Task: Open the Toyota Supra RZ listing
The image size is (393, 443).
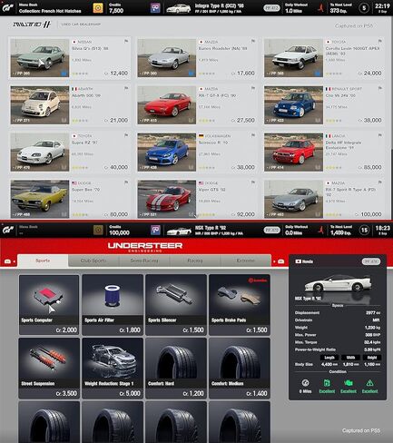Action: coord(70,152)
